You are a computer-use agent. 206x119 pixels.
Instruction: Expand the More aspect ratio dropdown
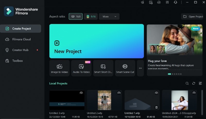pos(109,16)
